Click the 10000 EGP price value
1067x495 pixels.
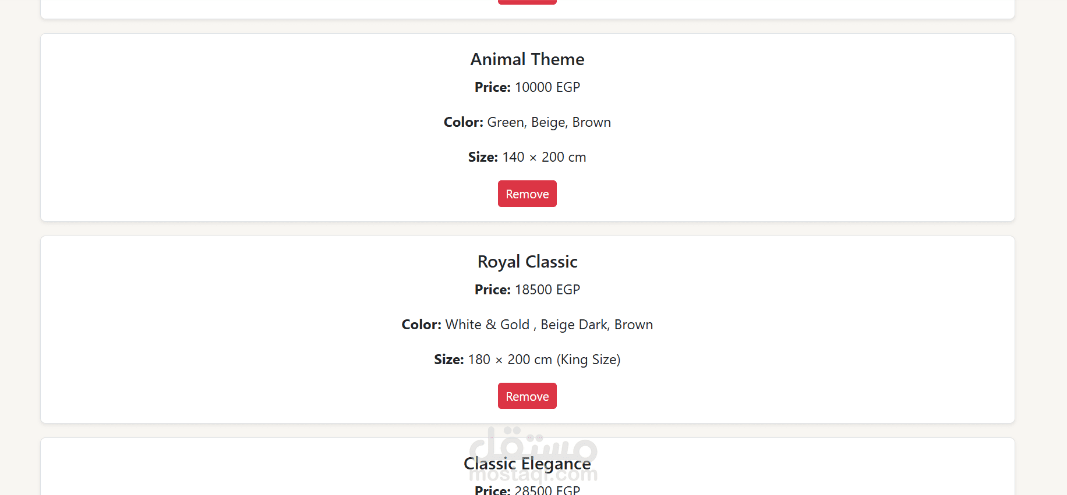click(x=547, y=87)
